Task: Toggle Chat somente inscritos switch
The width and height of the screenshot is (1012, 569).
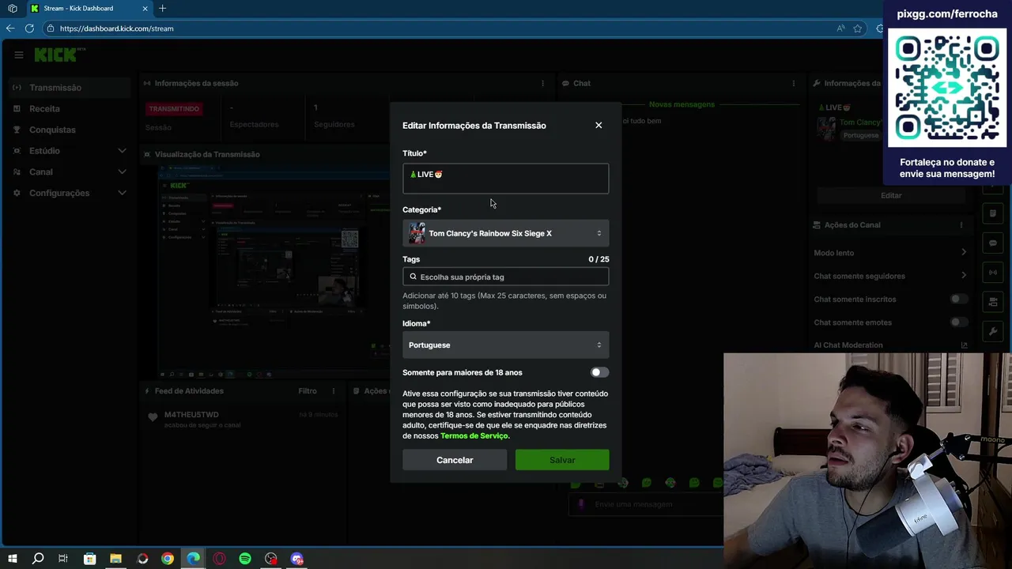Action: [x=958, y=299]
